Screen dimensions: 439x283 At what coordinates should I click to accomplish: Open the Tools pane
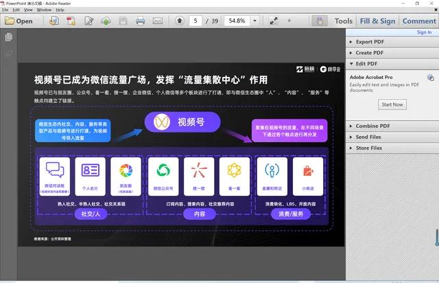click(x=344, y=21)
